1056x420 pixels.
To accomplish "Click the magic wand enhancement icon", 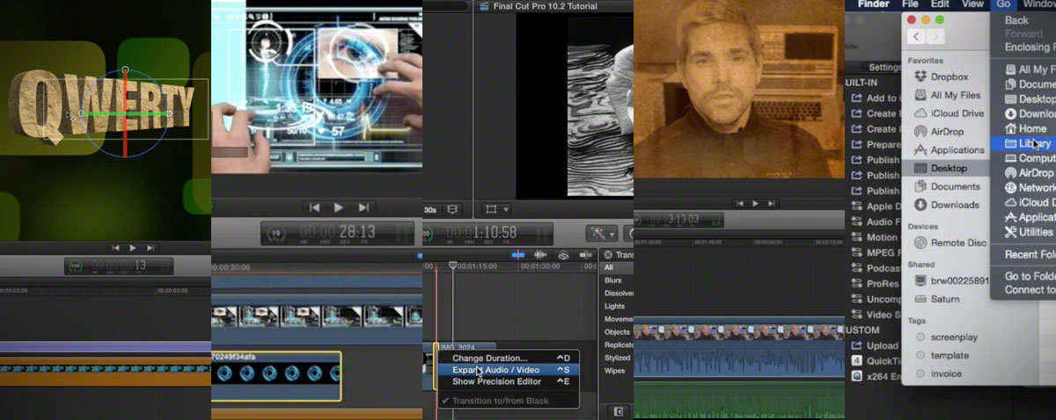I will pyautogui.click(x=598, y=233).
